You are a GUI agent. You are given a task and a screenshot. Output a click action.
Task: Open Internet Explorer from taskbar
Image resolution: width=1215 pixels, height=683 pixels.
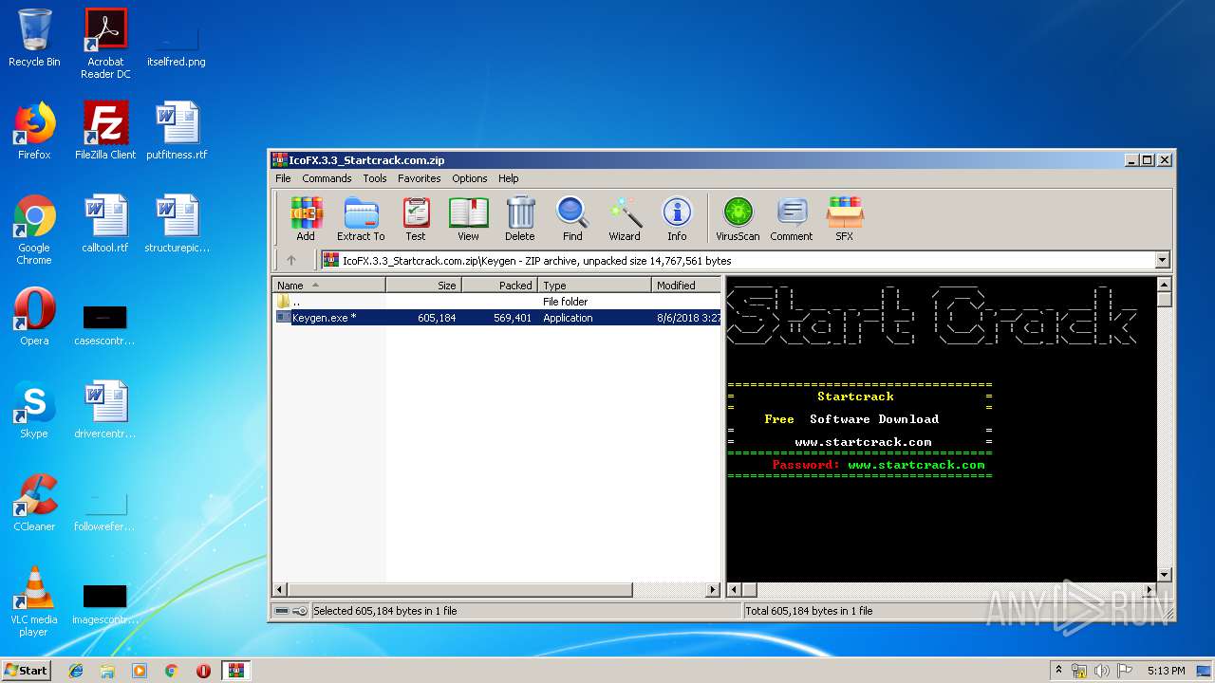tap(76, 670)
